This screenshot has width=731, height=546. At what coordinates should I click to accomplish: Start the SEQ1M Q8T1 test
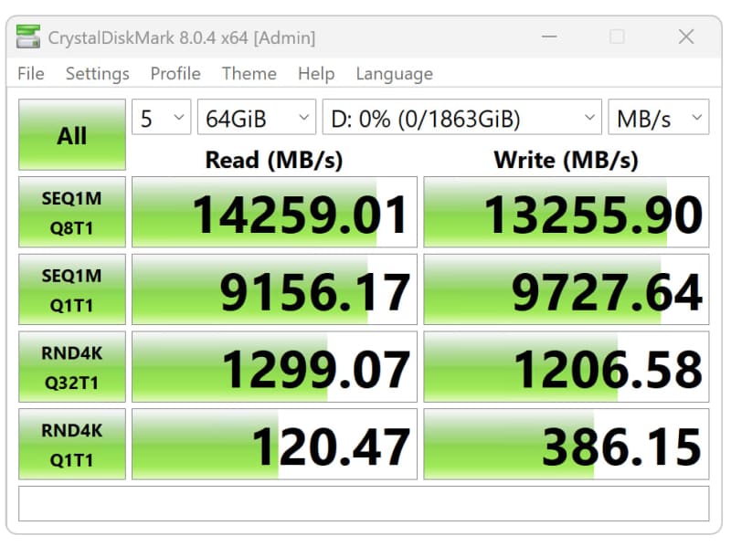[72, 212]
